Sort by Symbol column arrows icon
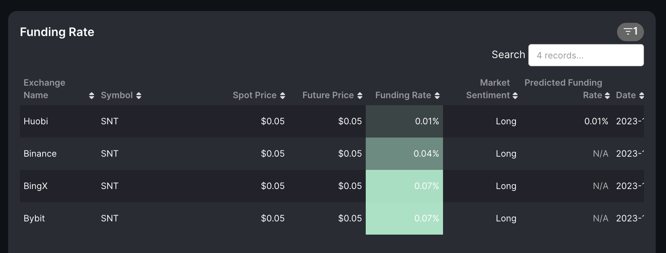The height and width of the screenshot is (253, 666). pyautogui.click(x=139, y=96)
